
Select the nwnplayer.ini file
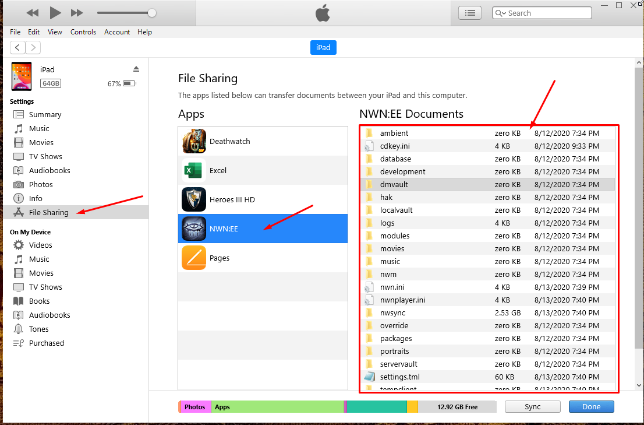coord(488,300)
